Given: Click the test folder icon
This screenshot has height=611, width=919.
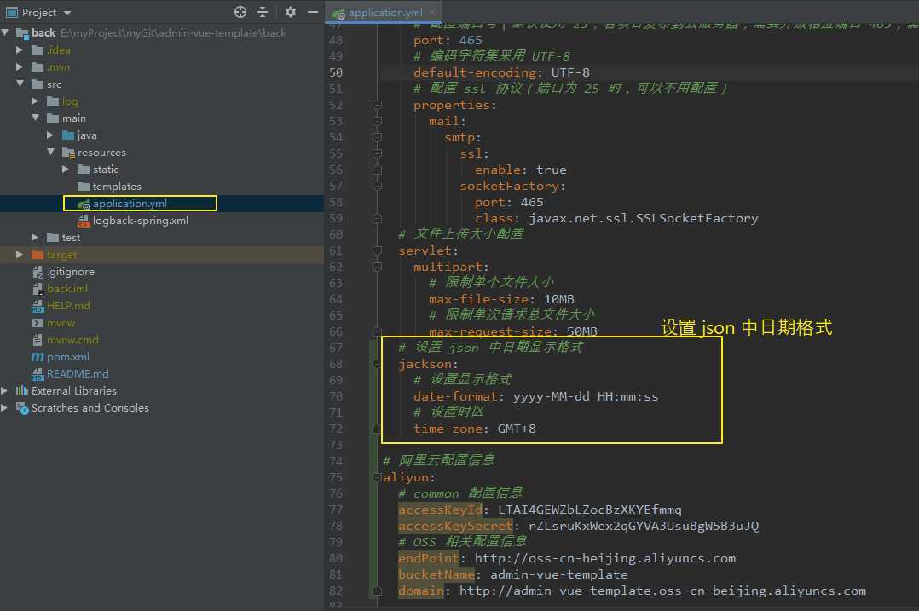Looking at the screenshot, I should pos(53,237).
